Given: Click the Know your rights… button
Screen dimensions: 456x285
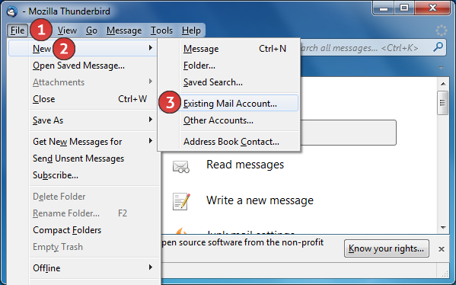Looking at the screenshot, I should point(386,248).
